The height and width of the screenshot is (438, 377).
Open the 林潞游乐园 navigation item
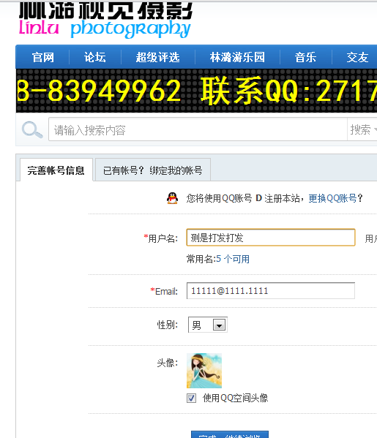click(237, 57)
